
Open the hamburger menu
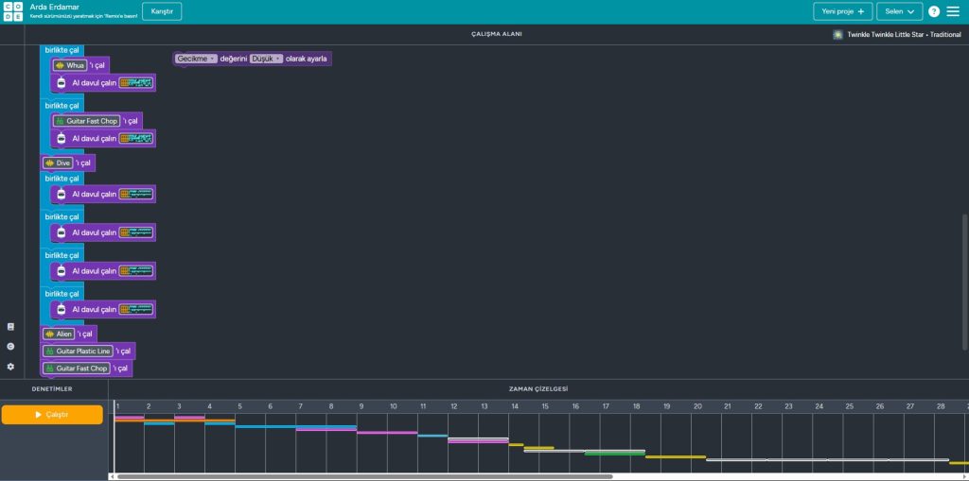(953, 11)
